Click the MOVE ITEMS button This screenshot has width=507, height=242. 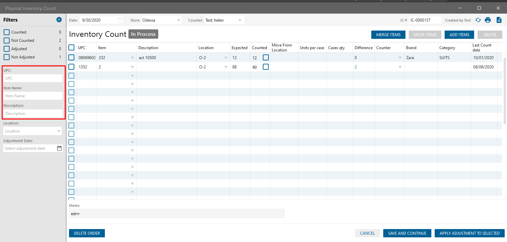pyautogui.click(x=425, y=35)
